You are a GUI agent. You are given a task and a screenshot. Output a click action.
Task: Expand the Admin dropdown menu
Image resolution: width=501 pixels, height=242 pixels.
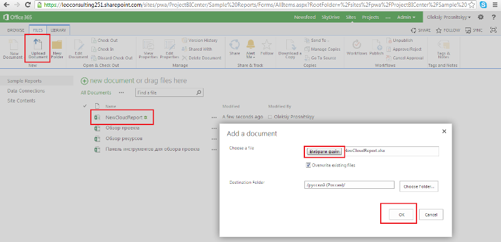[x=406, y=18]
